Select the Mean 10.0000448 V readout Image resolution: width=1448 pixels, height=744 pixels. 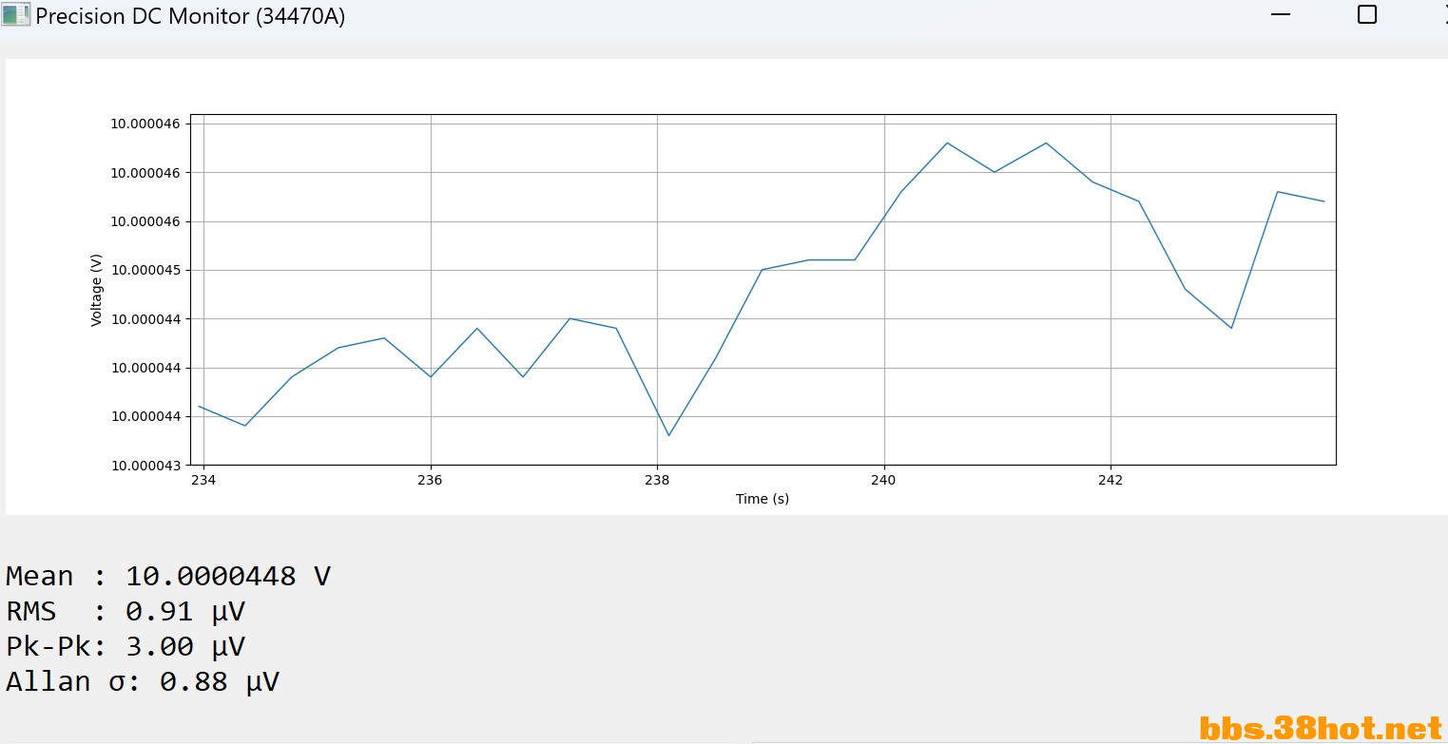click(x=168, y=577)
